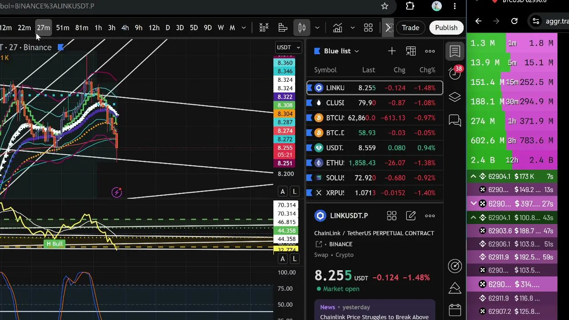Open the chats speech bubble icon
The height and width of the screenshot is (320, 569).
pos(455,120)
